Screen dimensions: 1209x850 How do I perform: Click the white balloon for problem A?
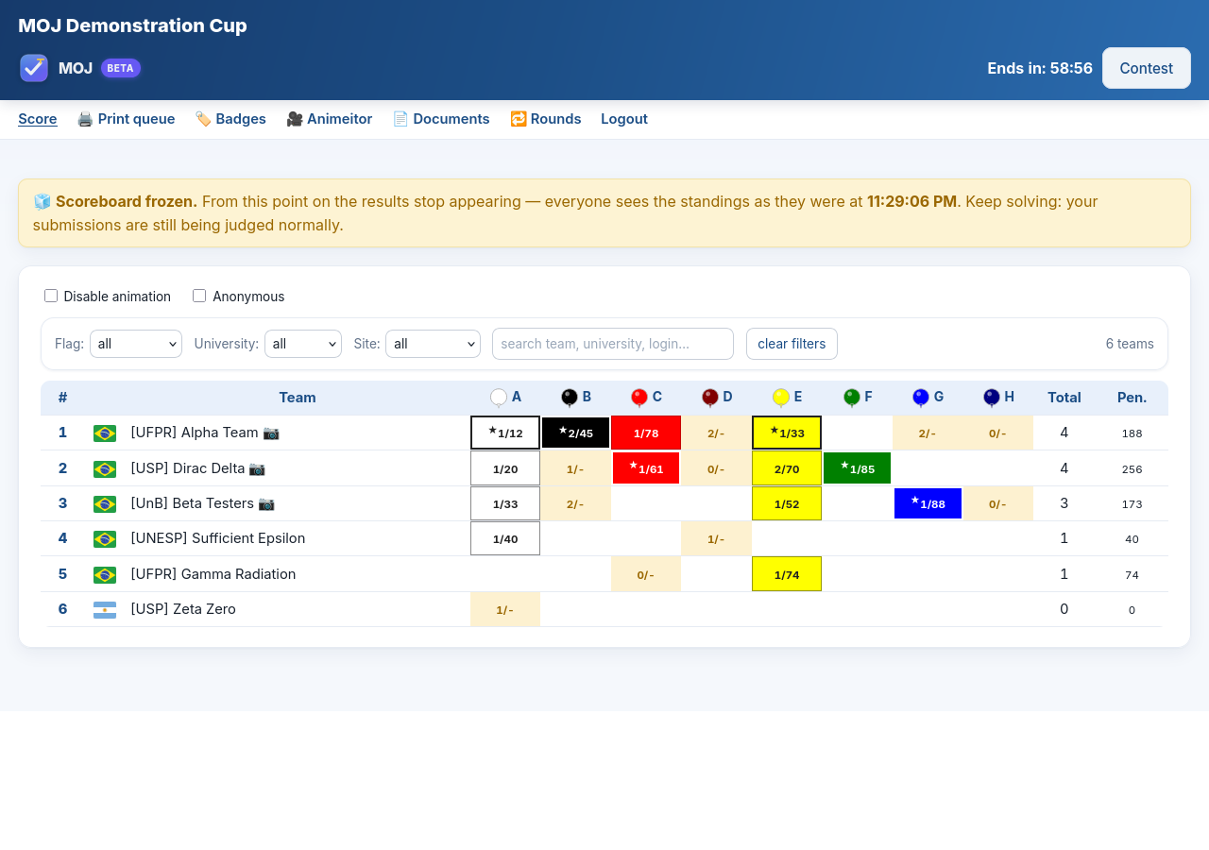(499, 398)
